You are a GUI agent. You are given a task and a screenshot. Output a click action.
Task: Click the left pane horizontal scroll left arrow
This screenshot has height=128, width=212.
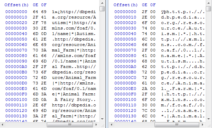pyautogui.click(x=2, y=125)
